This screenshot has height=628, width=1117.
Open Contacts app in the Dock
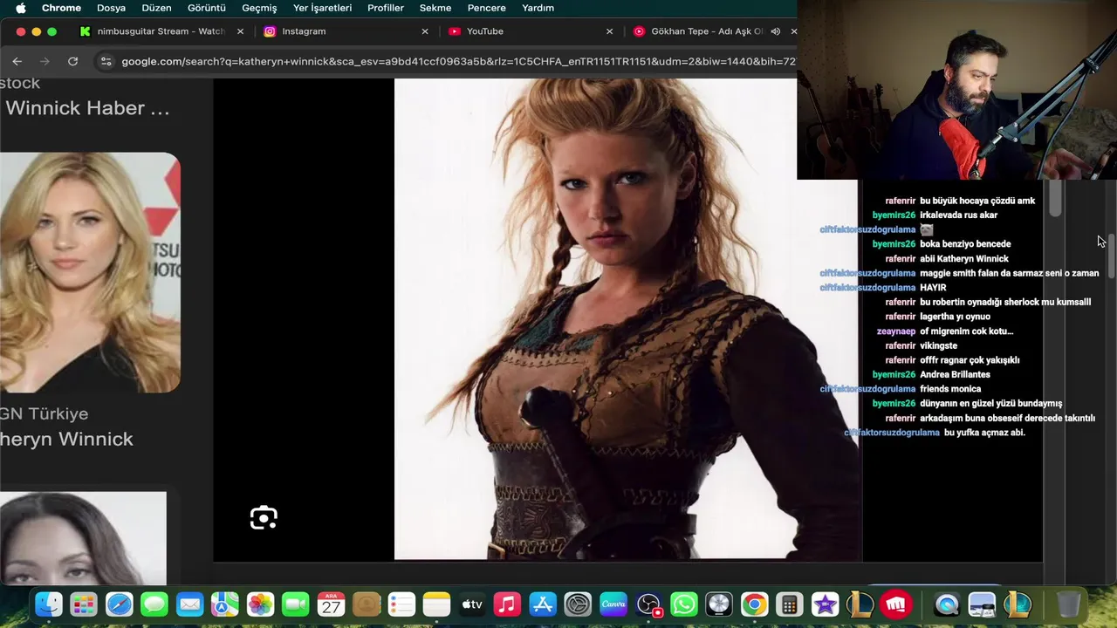(x=367, y=604)
